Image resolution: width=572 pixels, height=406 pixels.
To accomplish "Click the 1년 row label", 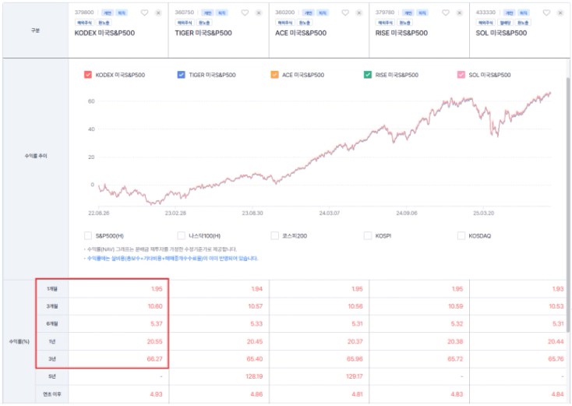I will coord(52,342).
